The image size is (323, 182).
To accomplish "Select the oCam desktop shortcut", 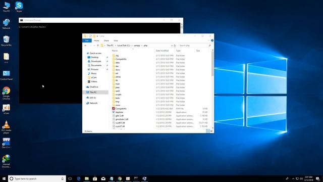I will click(x=6, y=109).
